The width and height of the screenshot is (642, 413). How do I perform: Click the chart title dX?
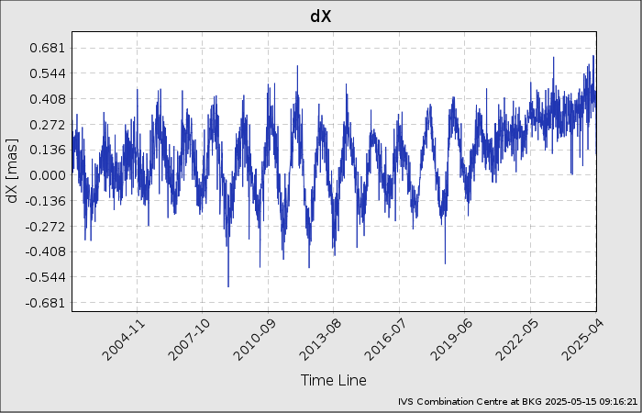pyautogui.click(x=321, y=17)
